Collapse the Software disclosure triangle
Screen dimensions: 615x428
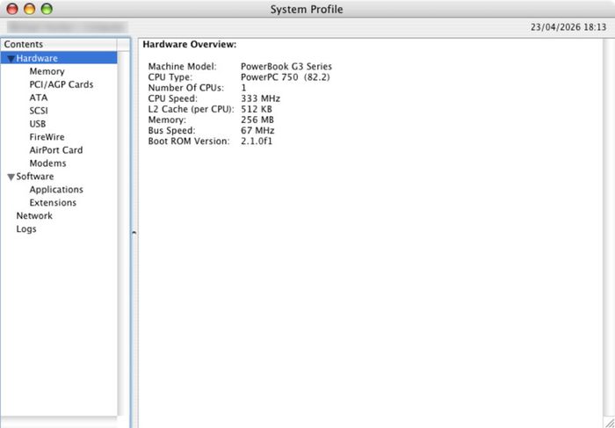click(x=11, y=177)
